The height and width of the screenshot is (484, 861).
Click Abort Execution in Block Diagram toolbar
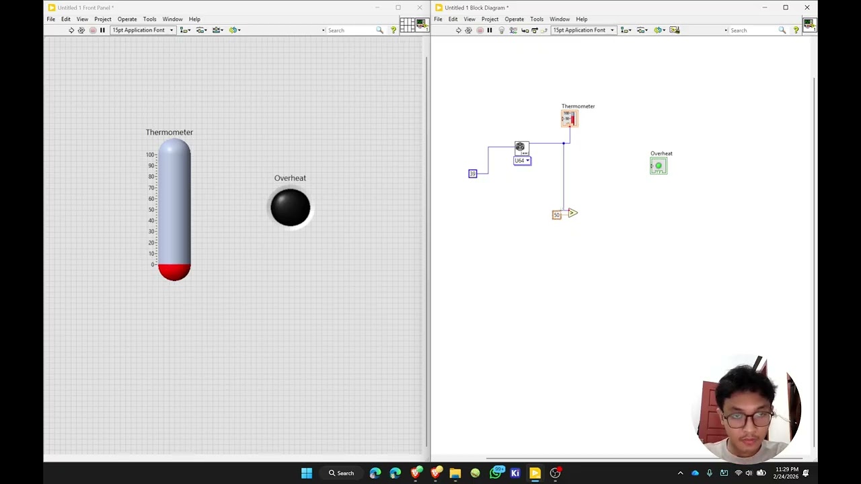point(480,30)
